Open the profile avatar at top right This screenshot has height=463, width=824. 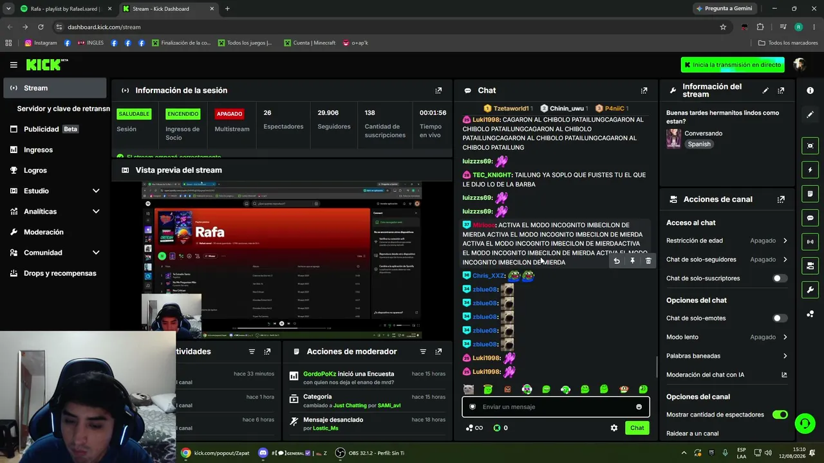click(x=800, y=64)
